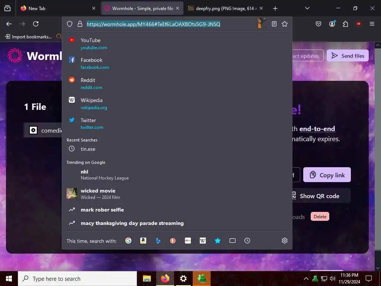Select the YouTube suggestion
The width and height of the screenshot is (381, 286).
tap(177, 44)
